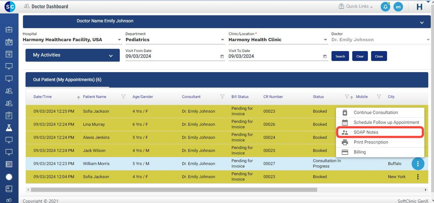Click filter icon next to Consultant column

pyautogui.click(x=222, y=97)
